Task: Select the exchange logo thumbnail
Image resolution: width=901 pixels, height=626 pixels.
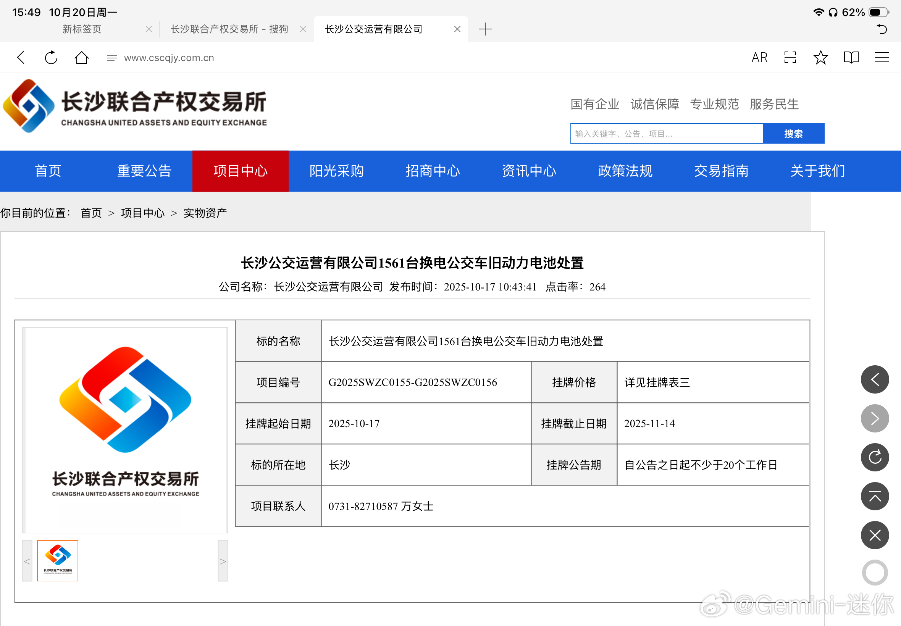Action: tap(58, 560)
